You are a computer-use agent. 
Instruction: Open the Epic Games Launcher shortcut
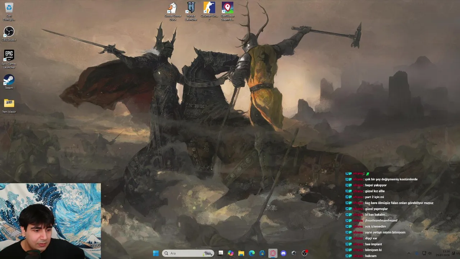tap(9, 59)
